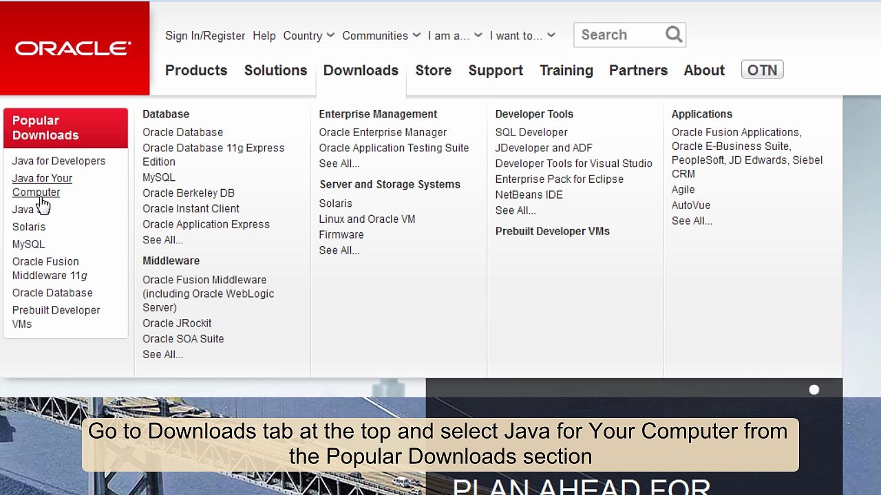Open the Store menu
881x495 pixels.
click(434, 70)
